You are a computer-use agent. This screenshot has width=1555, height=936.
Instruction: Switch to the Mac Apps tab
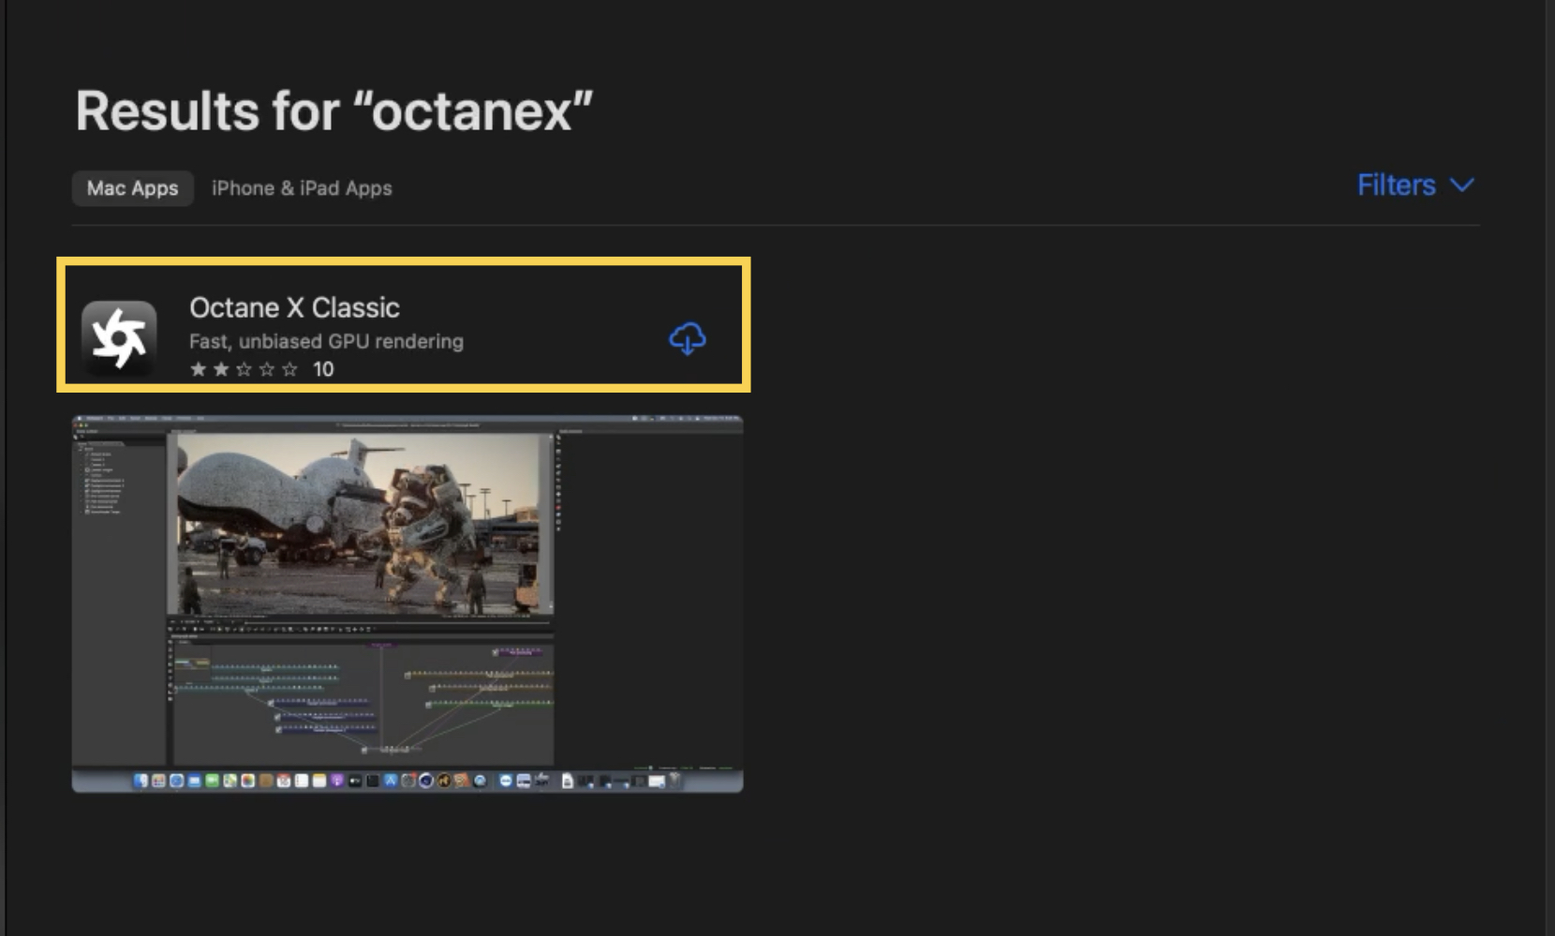[x=132, y=188]
